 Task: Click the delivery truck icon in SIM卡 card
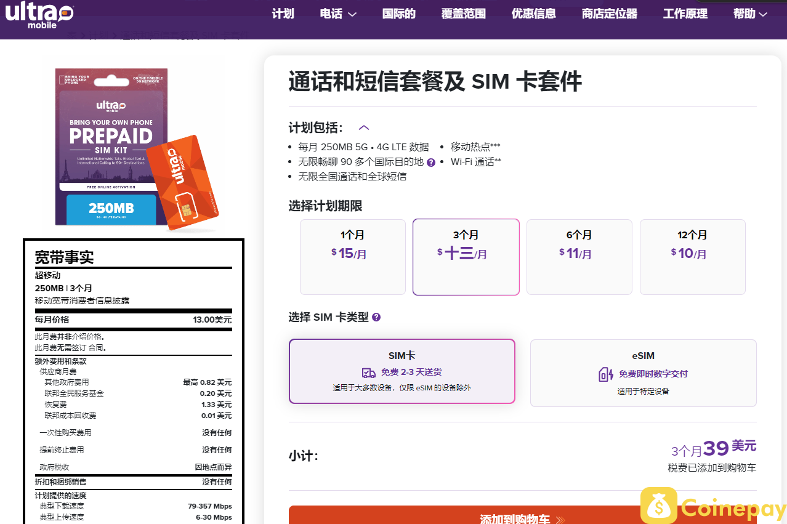pos(369,373)
